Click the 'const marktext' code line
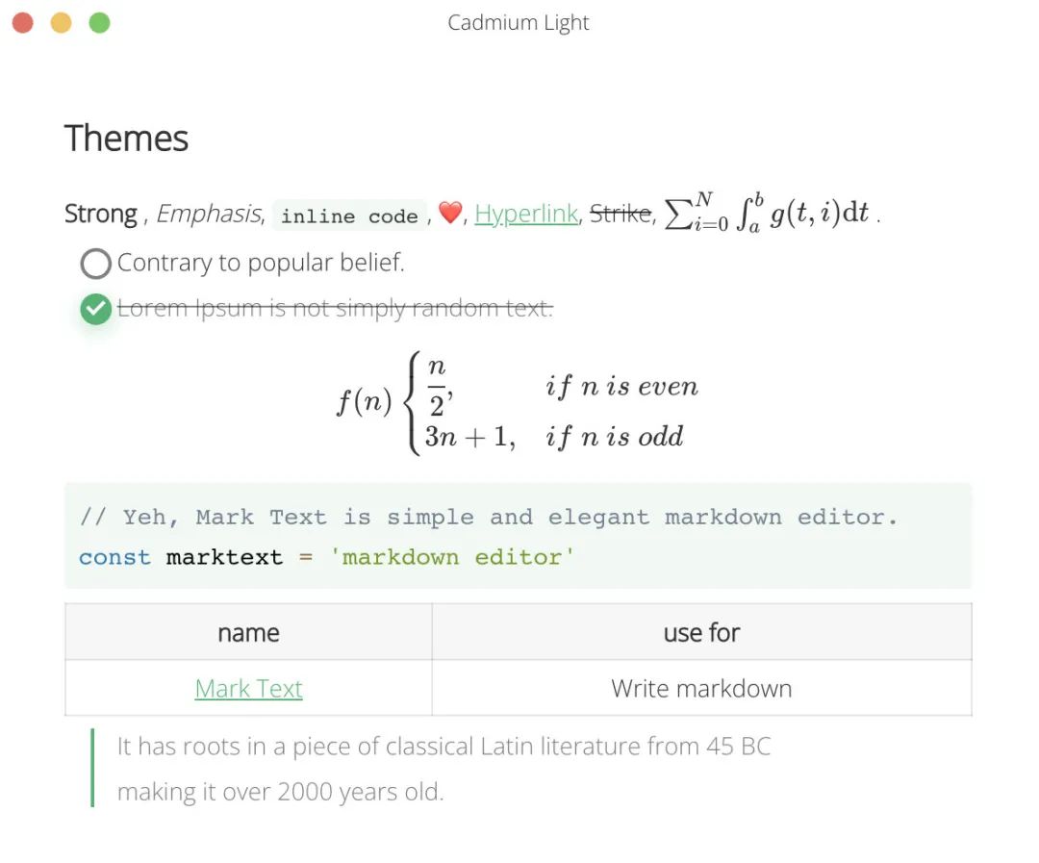The height and width of the screenshot is (863, 1039). [326, 557]
